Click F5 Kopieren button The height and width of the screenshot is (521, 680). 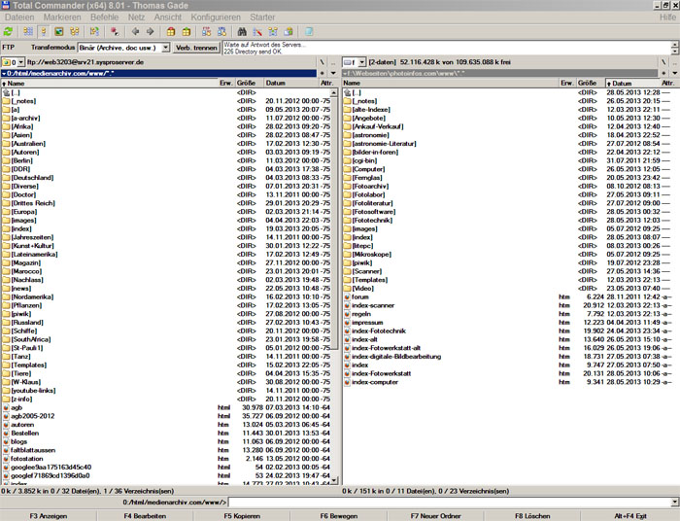tap(242, 516)
